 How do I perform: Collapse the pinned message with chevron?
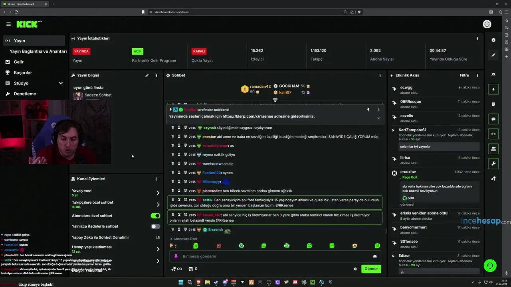coord(379,118)
